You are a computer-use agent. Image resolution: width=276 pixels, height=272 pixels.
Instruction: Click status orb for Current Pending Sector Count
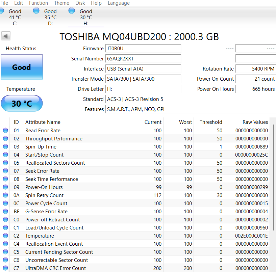tap(5, 252)
